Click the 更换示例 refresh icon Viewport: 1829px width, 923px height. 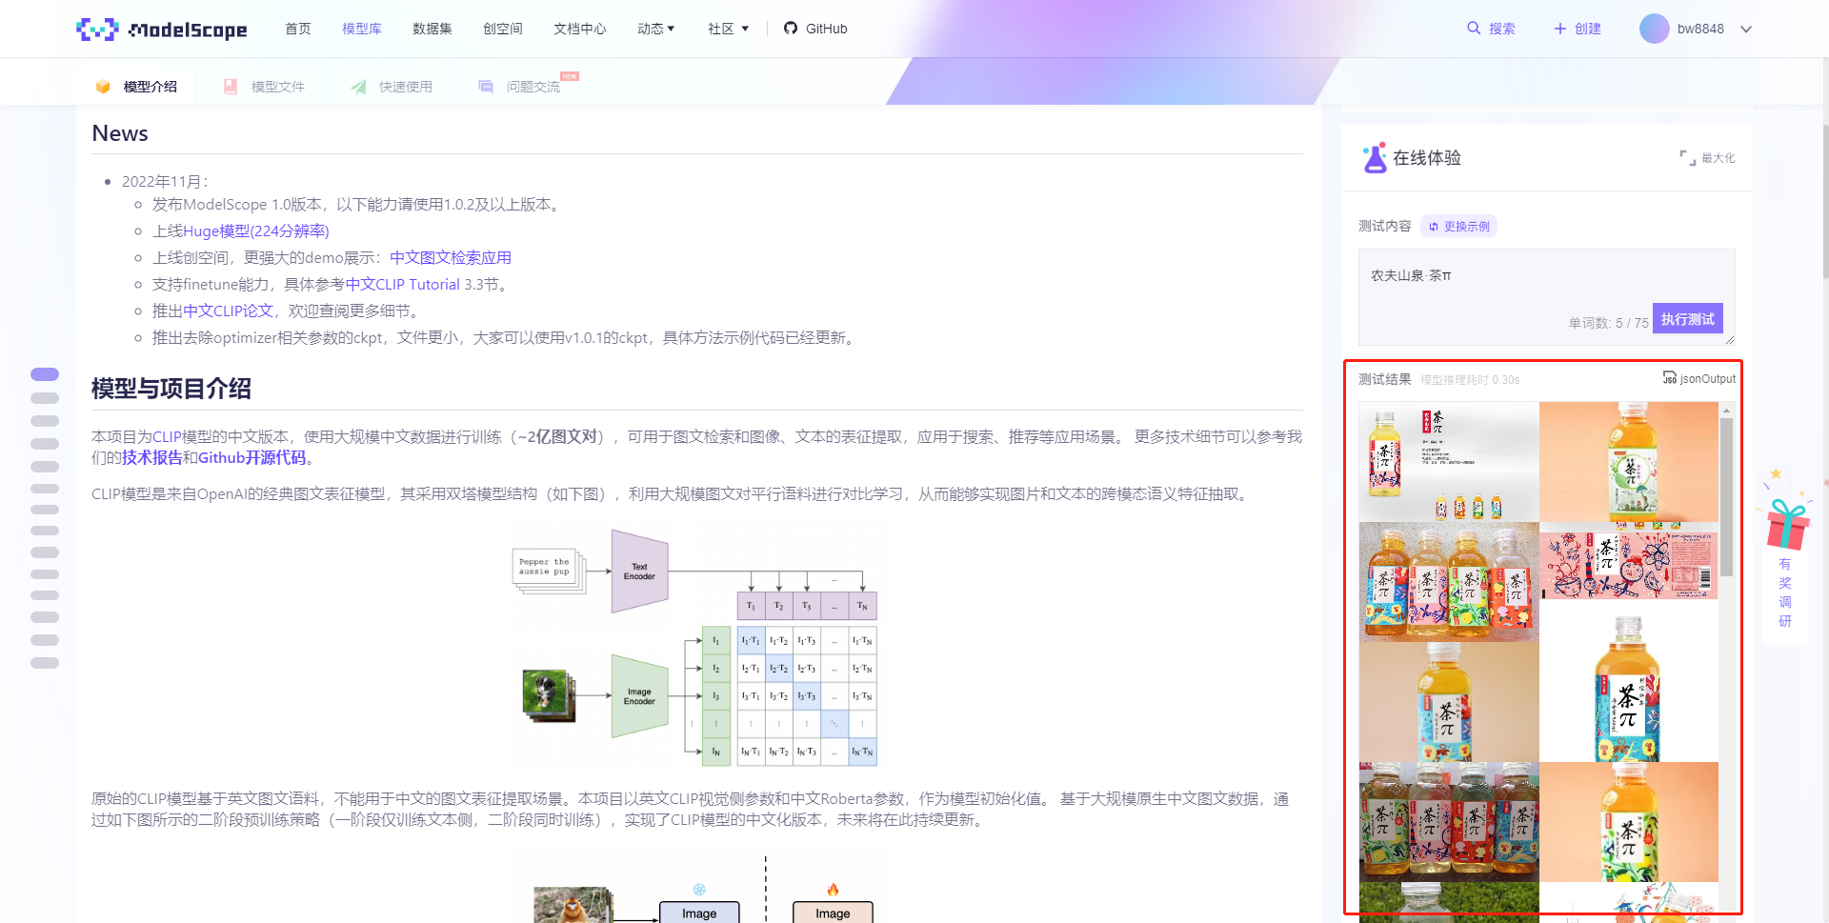pyautogui.click(x=1434, y=227)
